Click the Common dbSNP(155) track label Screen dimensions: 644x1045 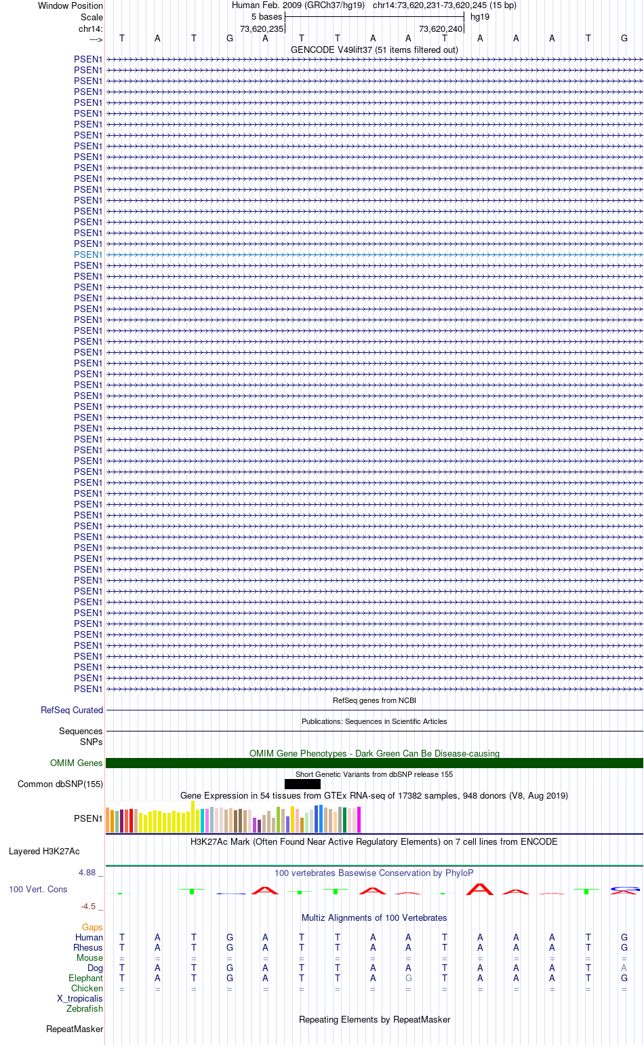pyautogui.click(x=60, y=784)
